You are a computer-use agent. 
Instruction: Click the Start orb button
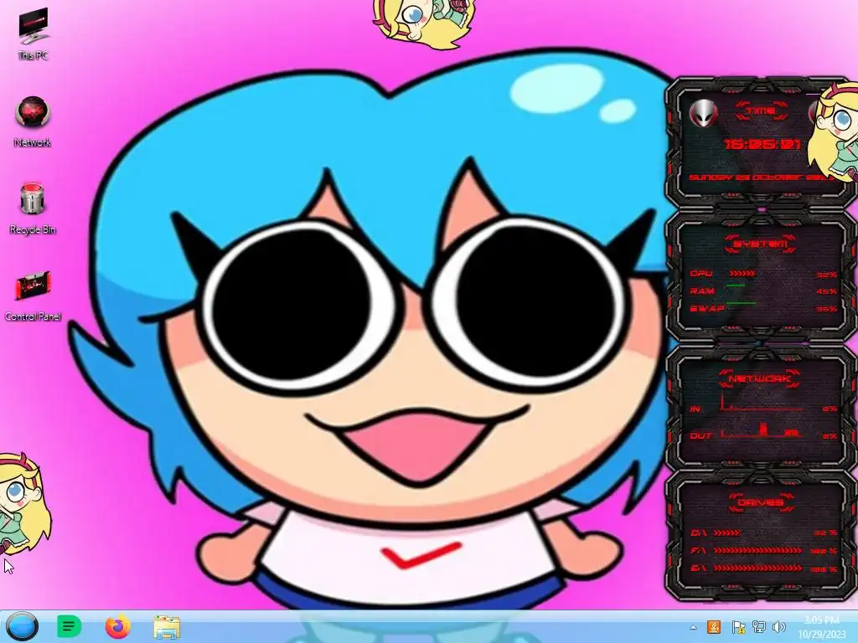[22, 626]
